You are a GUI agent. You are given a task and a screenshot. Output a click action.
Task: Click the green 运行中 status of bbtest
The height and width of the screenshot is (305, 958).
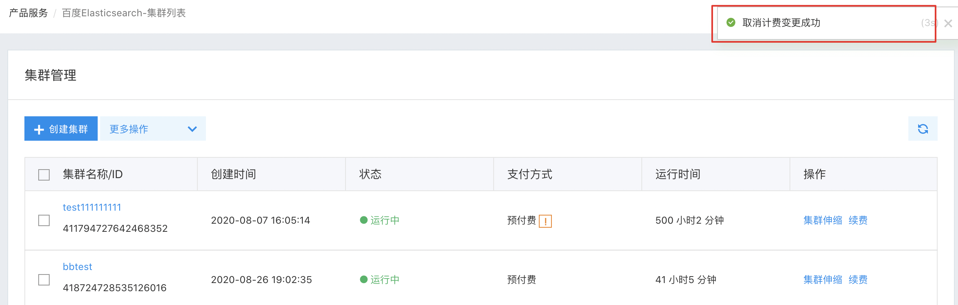380,279
